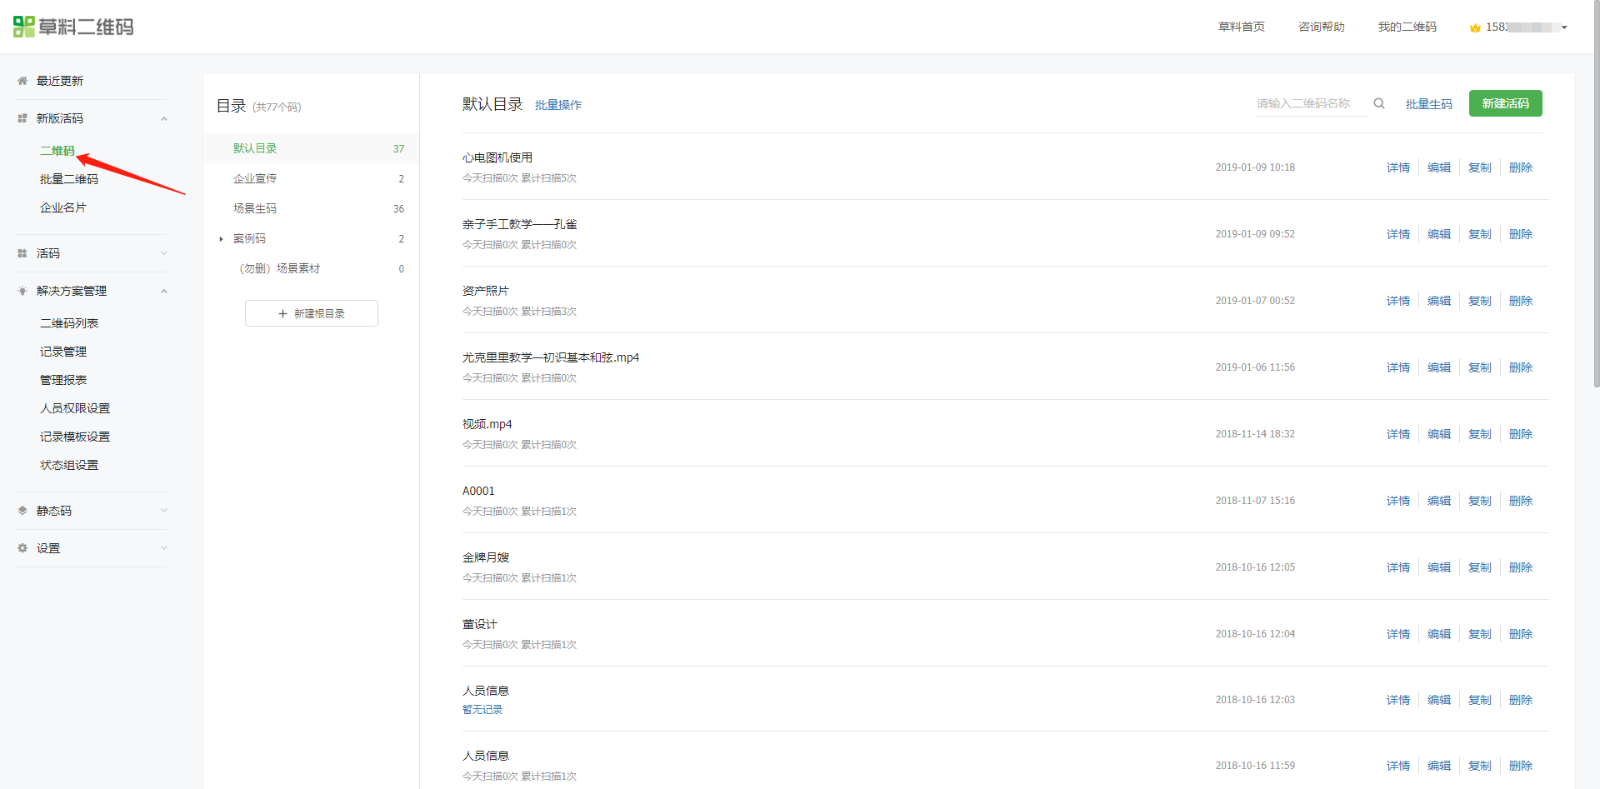Open 管理报表 in the sidebar
1600x789 pixels.
(x=63, y=380)
